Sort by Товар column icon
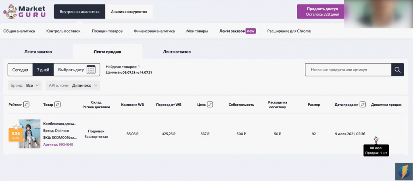 (57, 105)
